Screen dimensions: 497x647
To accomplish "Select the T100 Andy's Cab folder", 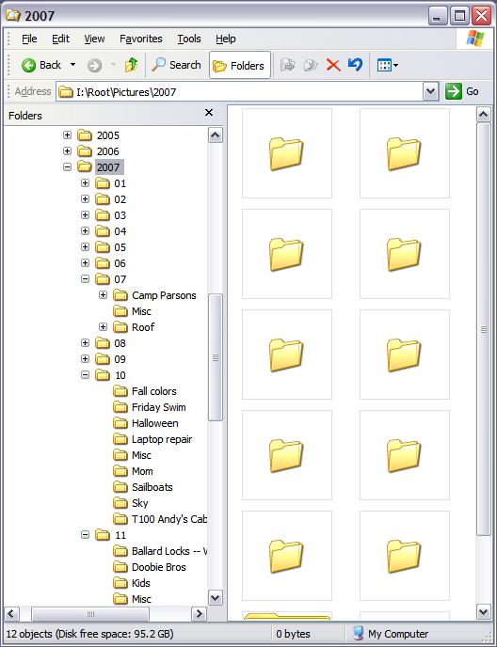I will tap(169, 519).
